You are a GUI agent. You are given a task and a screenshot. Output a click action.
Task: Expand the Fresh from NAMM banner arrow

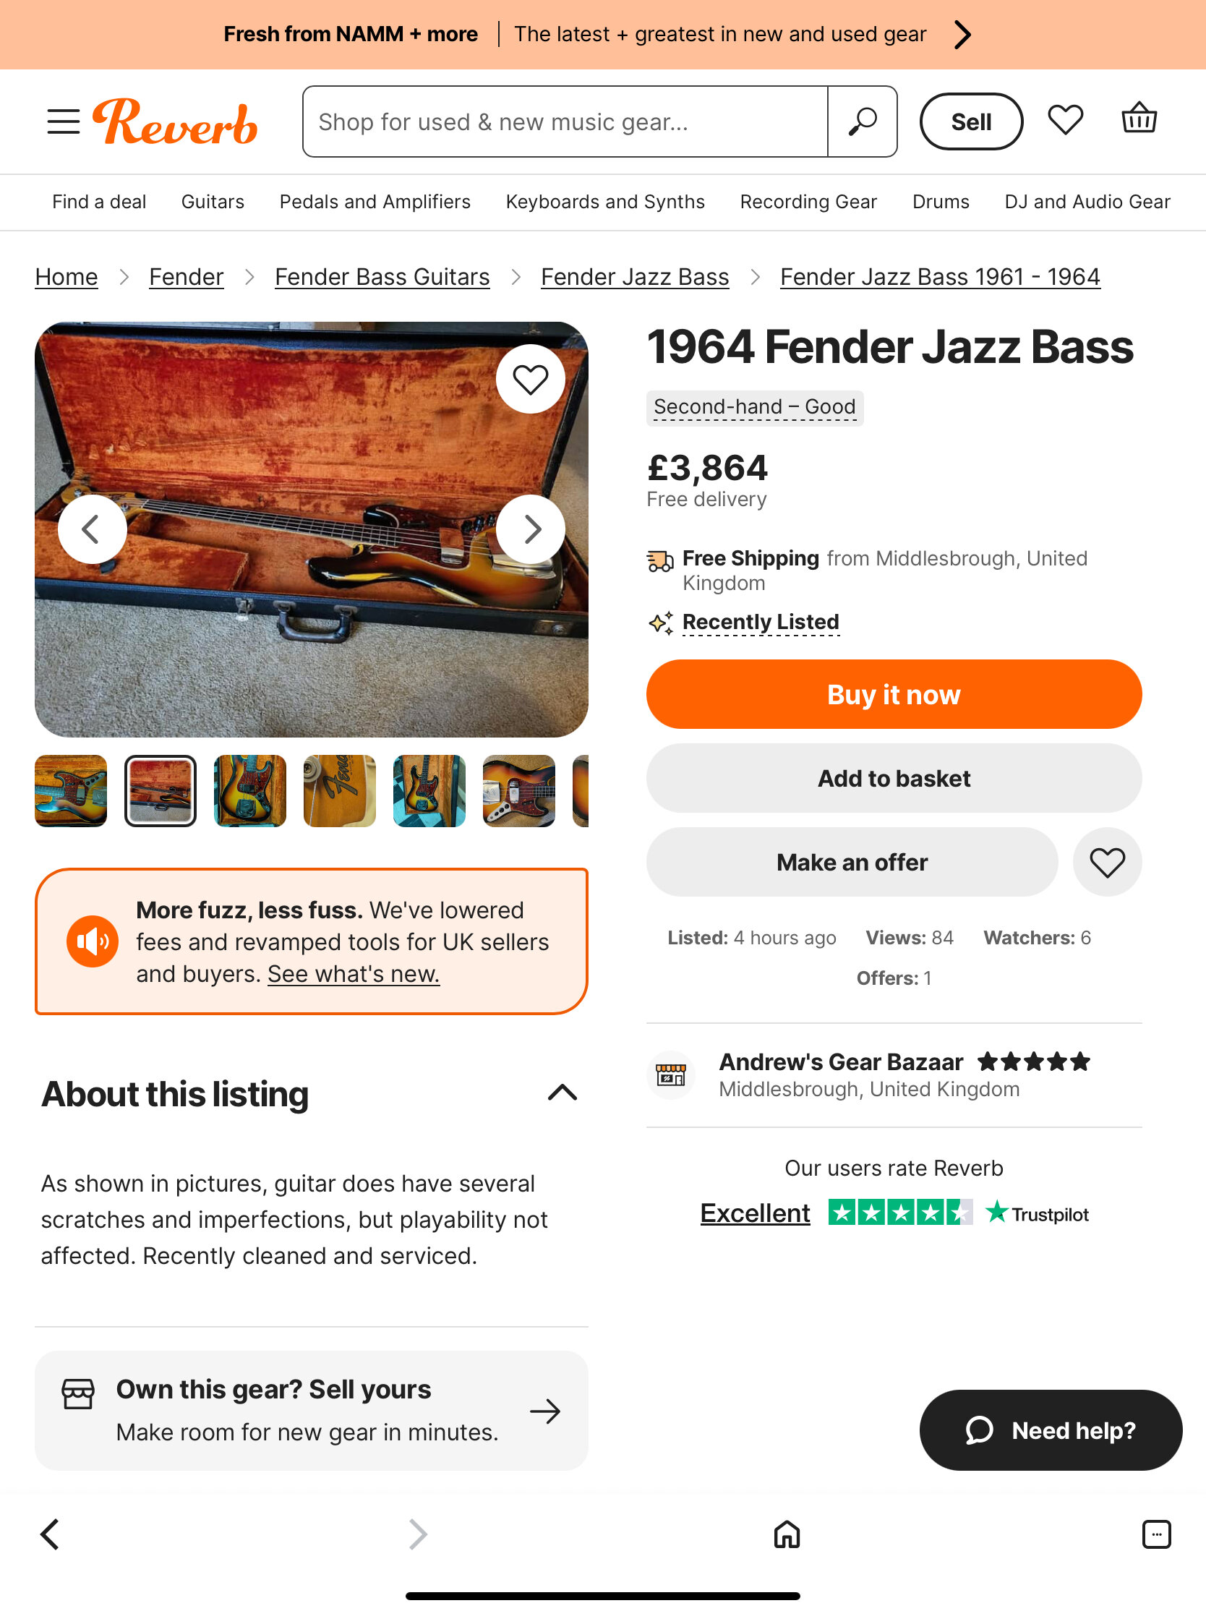pyautogui.click(x=962, y=34)
